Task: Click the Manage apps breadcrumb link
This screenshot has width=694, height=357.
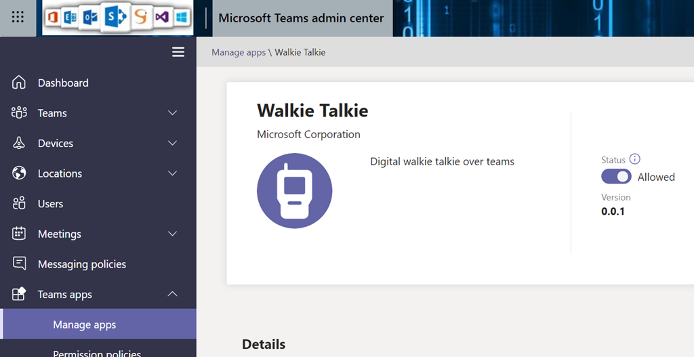Action: [239, 52]
